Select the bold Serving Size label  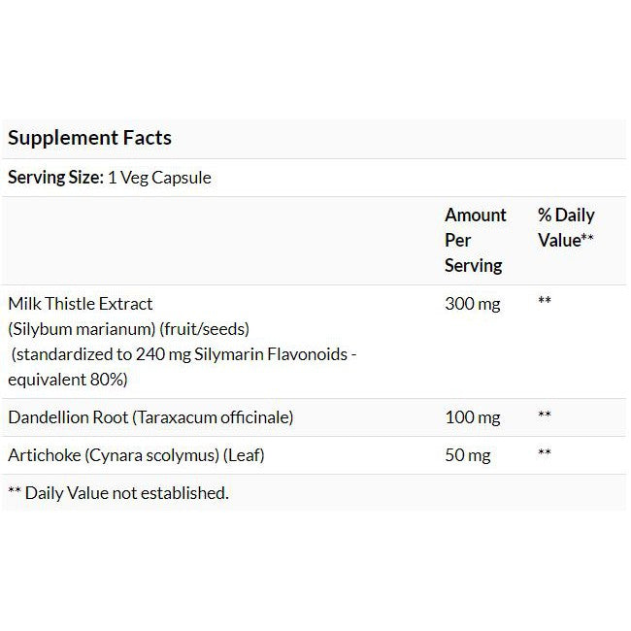pyautogui.click(x=53, y=178)
